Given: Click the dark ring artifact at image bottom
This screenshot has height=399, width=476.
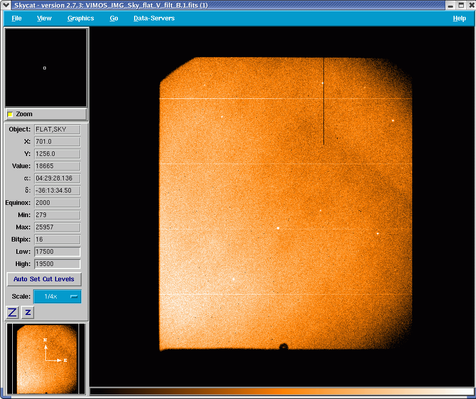Looking at the screenshot, I should pos(284,347).
